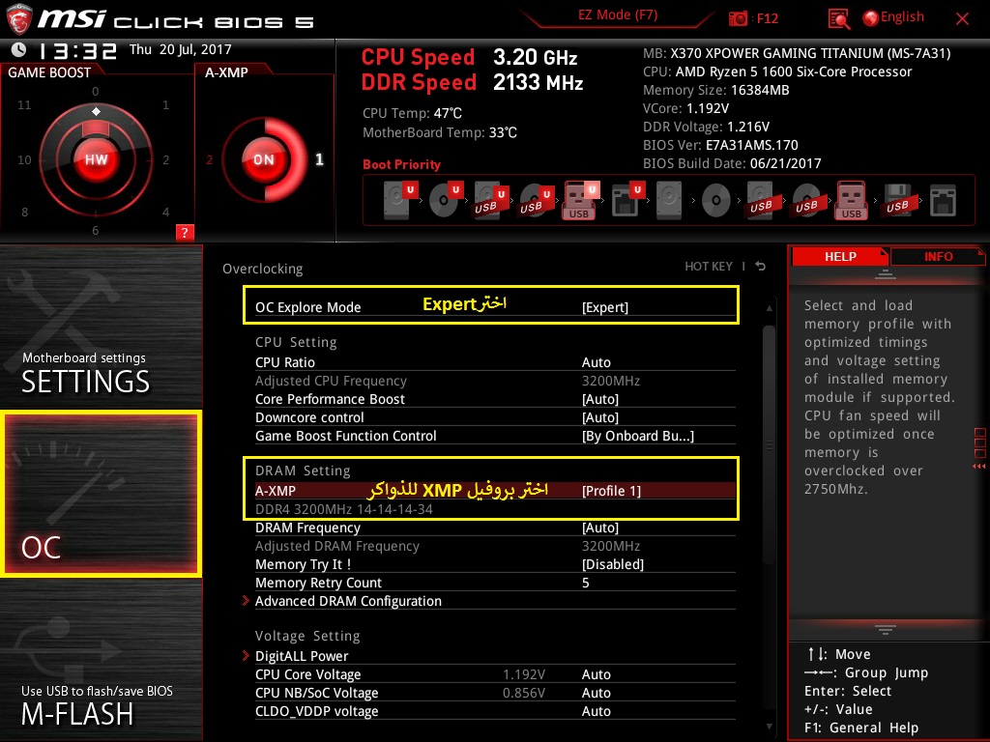This screenshot has width=990, height=742.
Task: Toggle the Game Boost HW knob
Action: click(96, 159)
